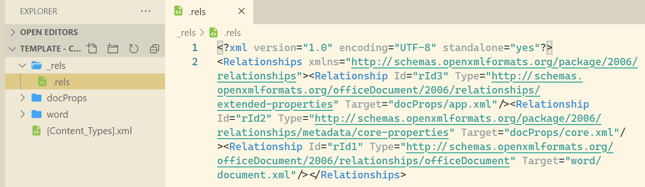Expand the docProps folder chevron

point(22,98)
